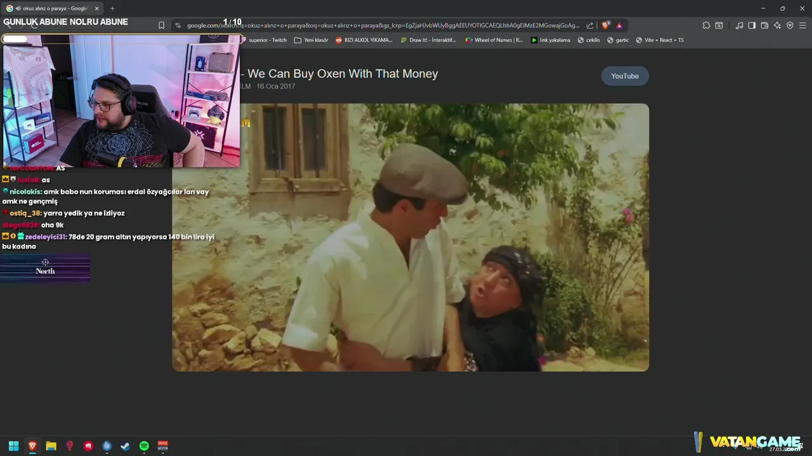Screen dimensions: 812x456
Task: Open the 'BIZI ALKOL YIKAMA...' bookmark
Action: point(364,40)
